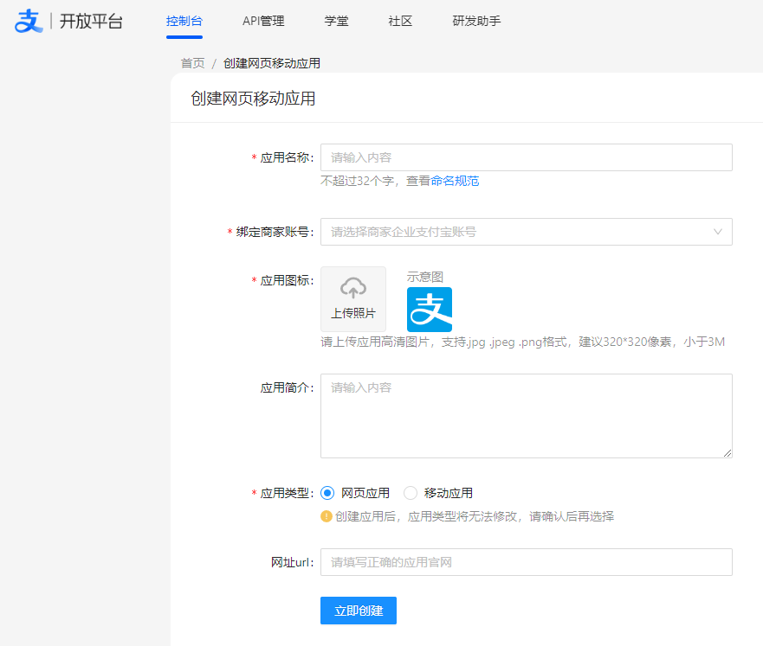Open the 命名规范 link
This screenshot has width=763, height=646.
point(455,181)
